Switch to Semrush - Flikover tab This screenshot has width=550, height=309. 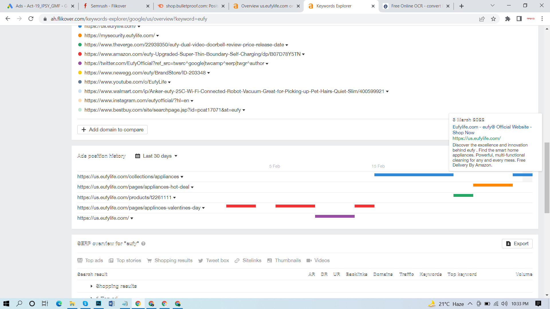coord(108,6)
